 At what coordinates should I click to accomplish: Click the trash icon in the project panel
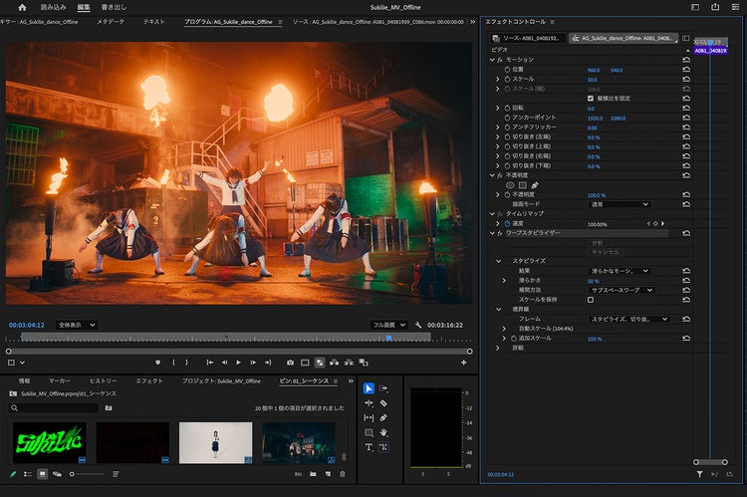coord(343,474)
